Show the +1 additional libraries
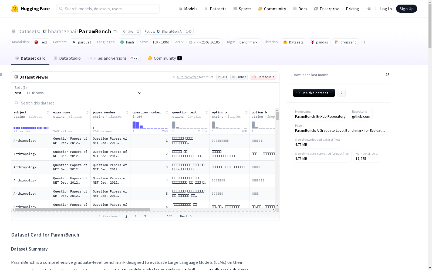This screenshot has width=432, height=270. point(363,42)
